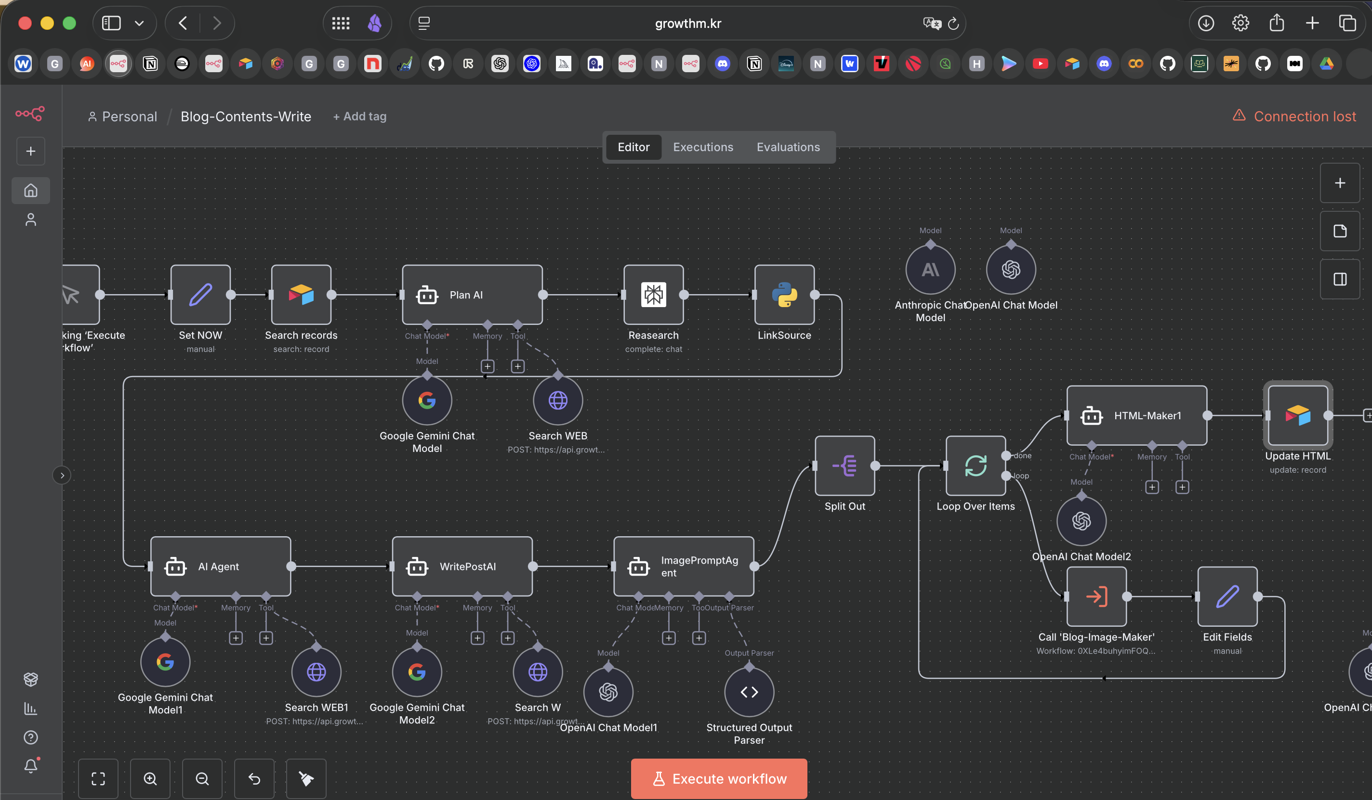Image resolution: width=1372 pixels, height=800 pixels.
Task: Click the Loop Over Items node
Action: (x=975, y=465)
